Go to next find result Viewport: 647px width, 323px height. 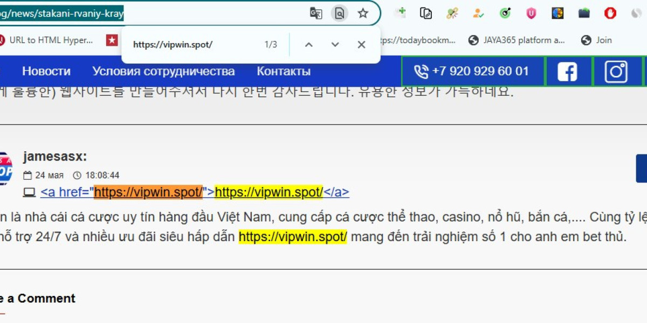[335, 45]
